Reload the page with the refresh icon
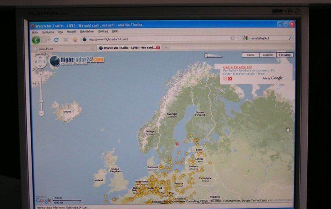This screenshot has height=209, width=331. point(56,40)
